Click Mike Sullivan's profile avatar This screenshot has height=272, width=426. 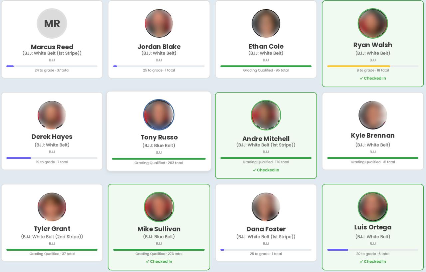(x=159, y=207)
